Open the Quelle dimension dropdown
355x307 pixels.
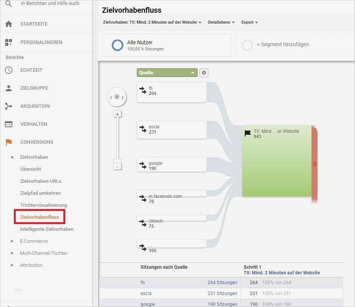167,72
